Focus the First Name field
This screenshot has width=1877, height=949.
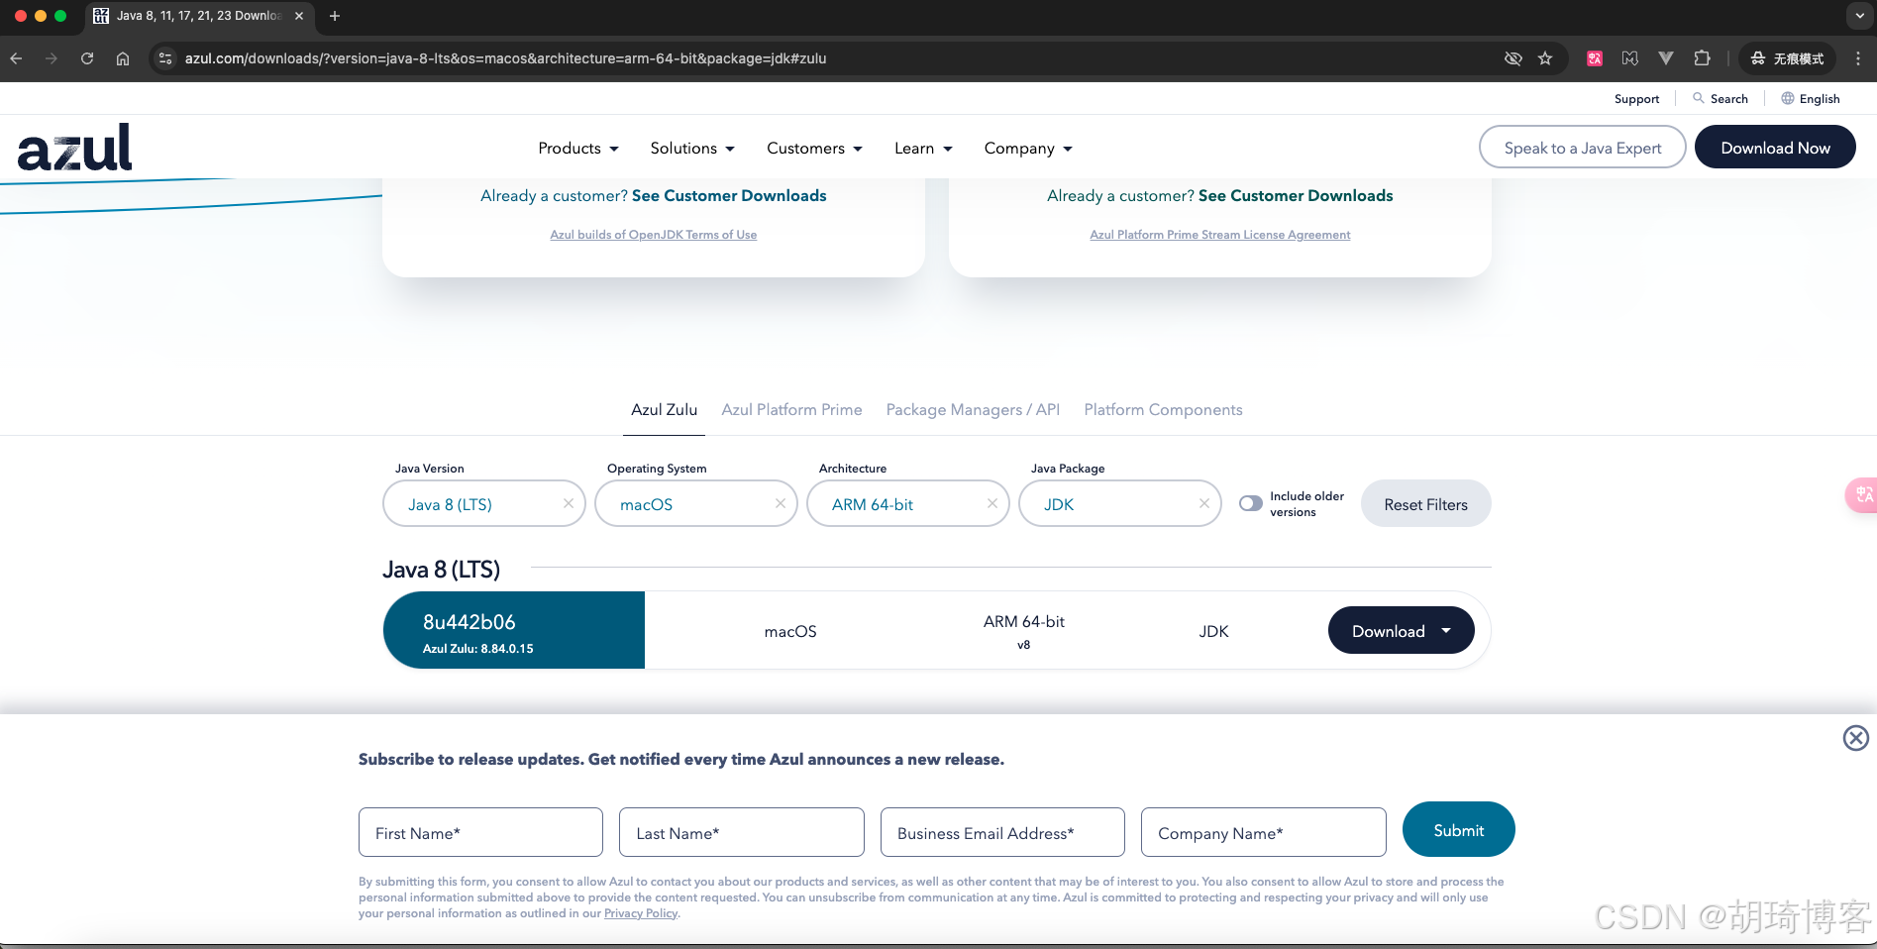(480, 832)
